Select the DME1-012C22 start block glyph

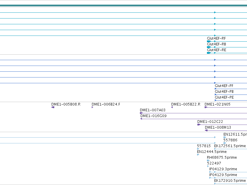coord(199,125)
